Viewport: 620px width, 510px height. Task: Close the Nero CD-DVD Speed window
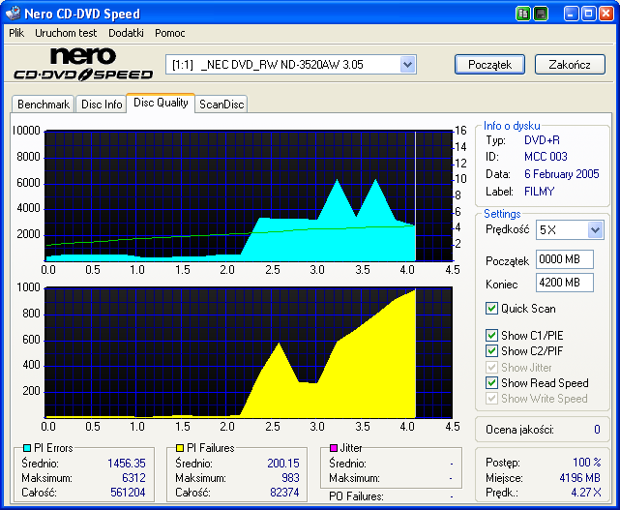click(605, 14)
